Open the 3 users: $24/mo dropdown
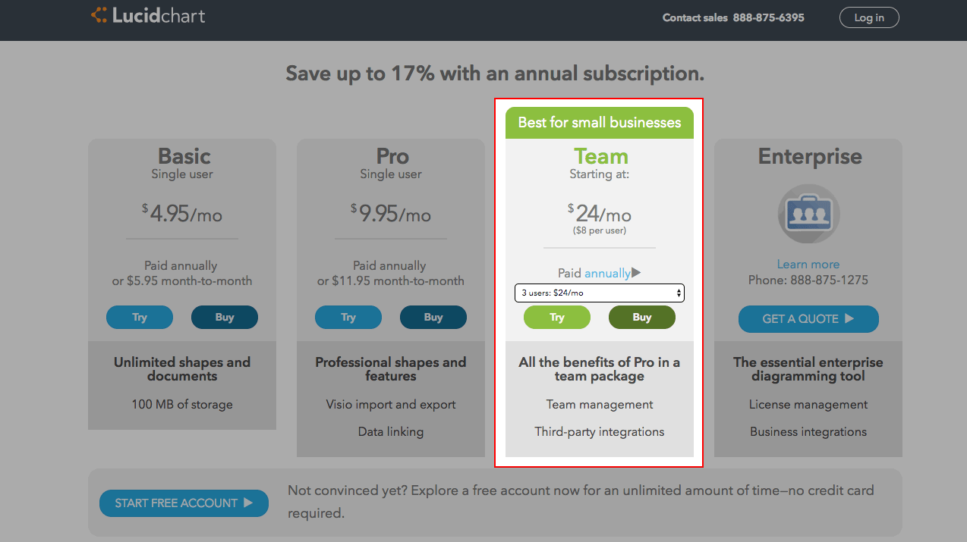Image resolution: width=967 pixels, height=542 pixels. [x=600, y=293]
